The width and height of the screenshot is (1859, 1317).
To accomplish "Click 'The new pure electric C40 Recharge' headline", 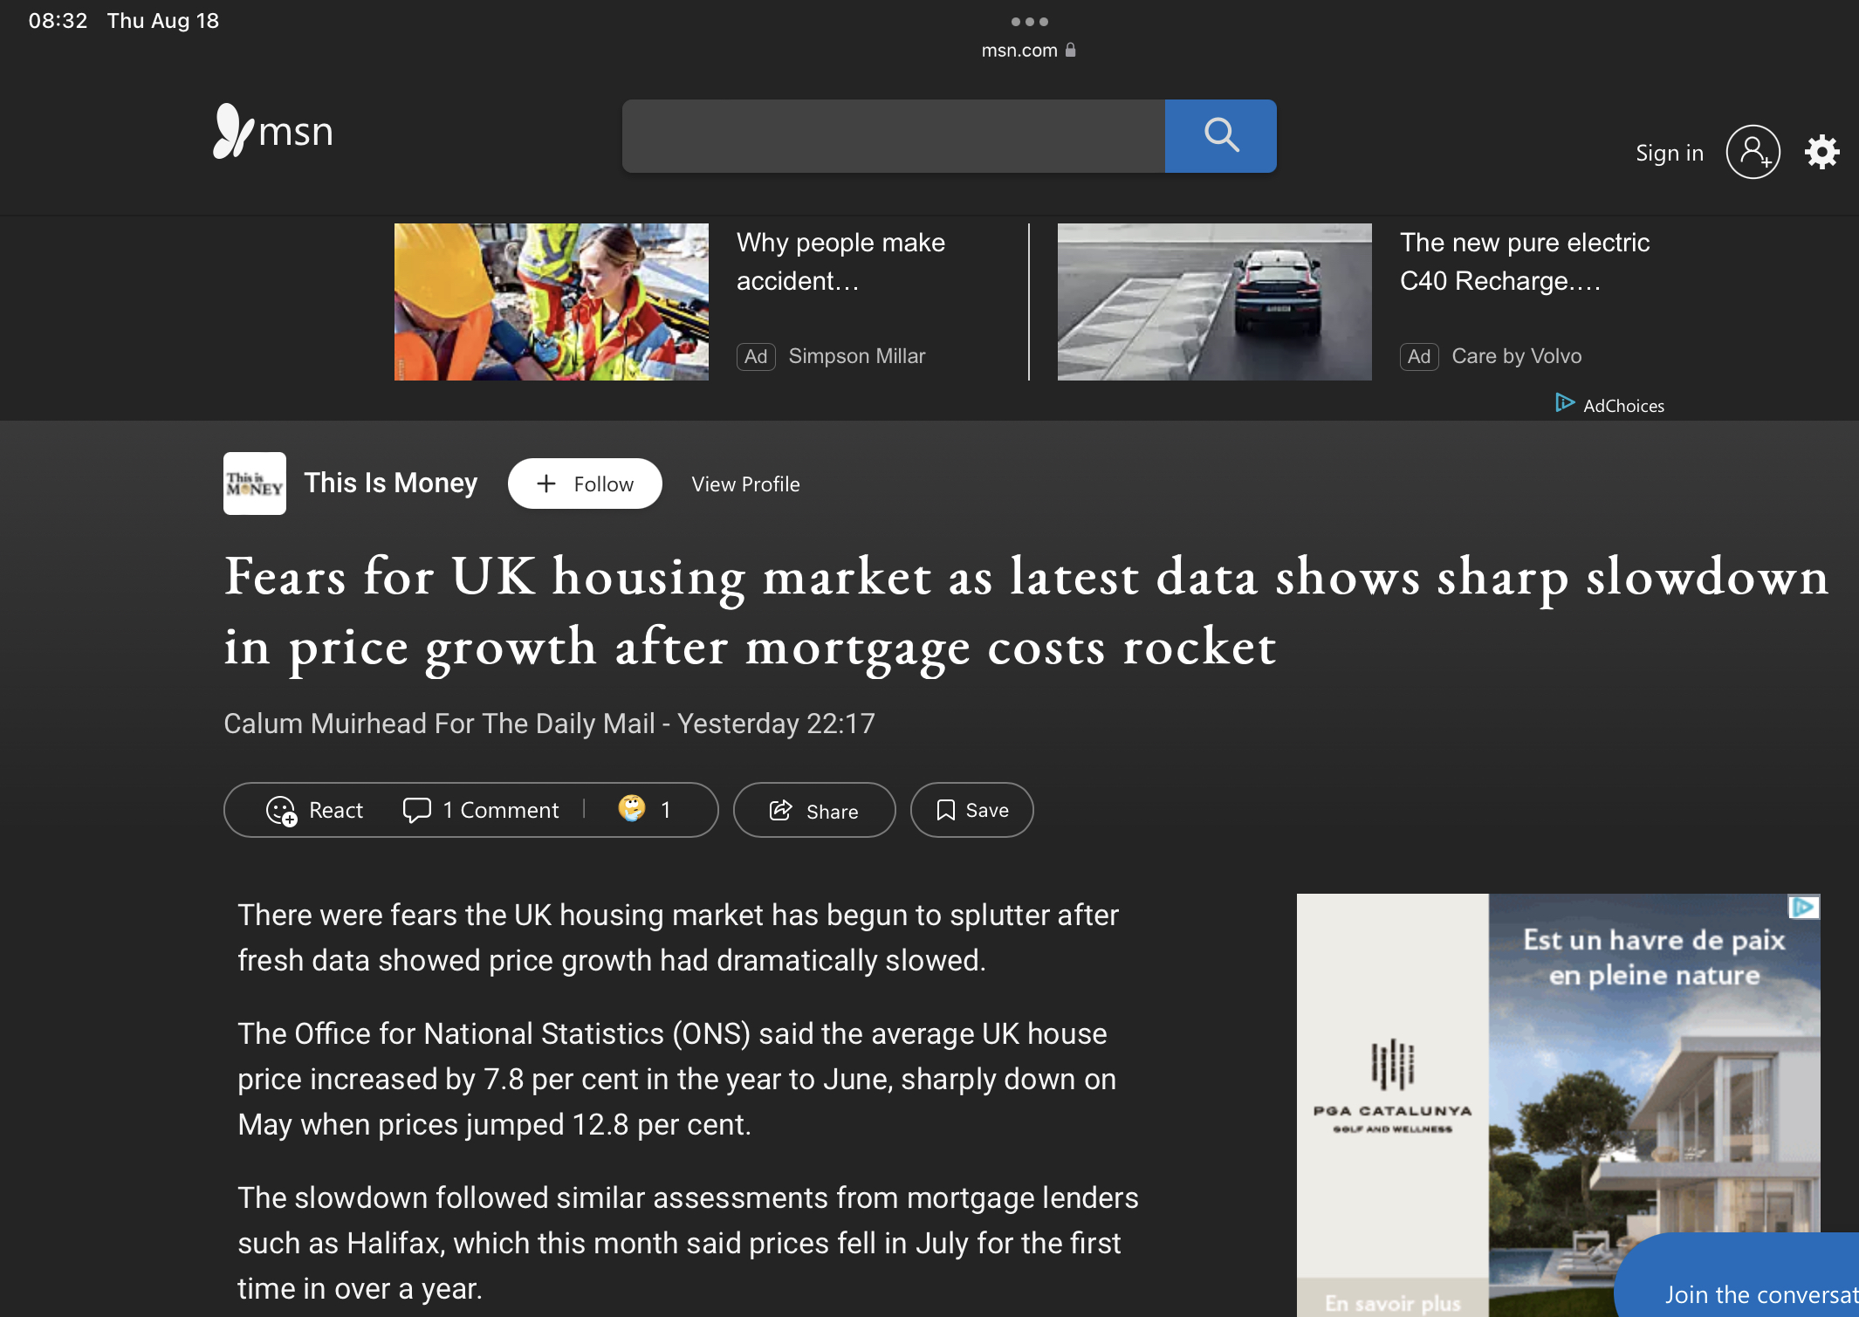I will coord(1525,262).
